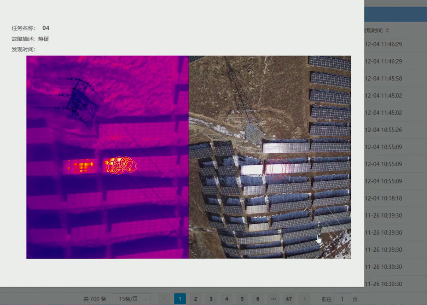Go to page 2
The image size is (427, 305).
click(x=195, y=299)
